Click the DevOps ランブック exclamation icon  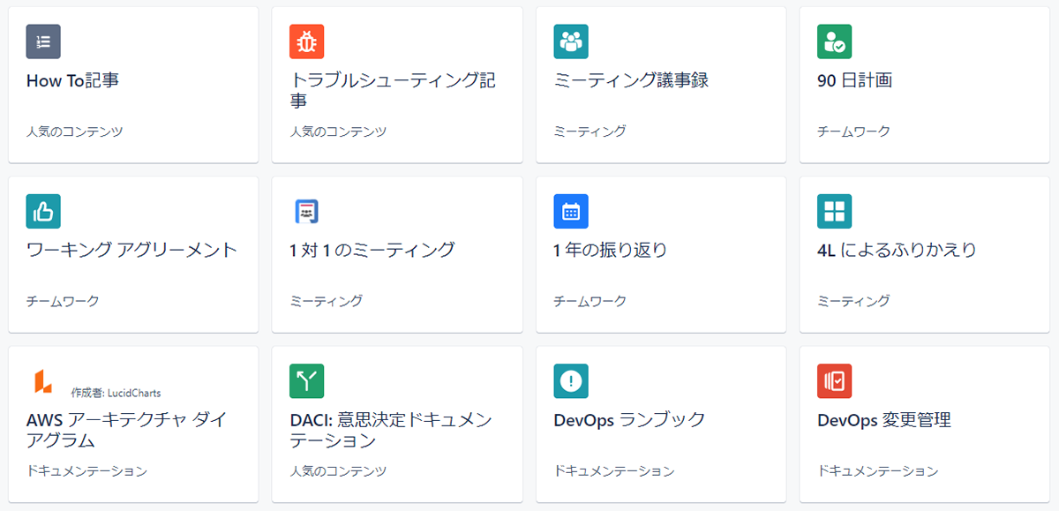tap(571, 381)
